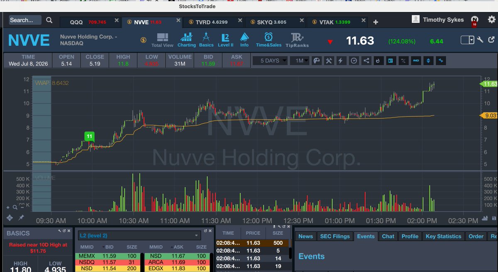Toggle horizontal arrows scaling icon

click(440, 60)
